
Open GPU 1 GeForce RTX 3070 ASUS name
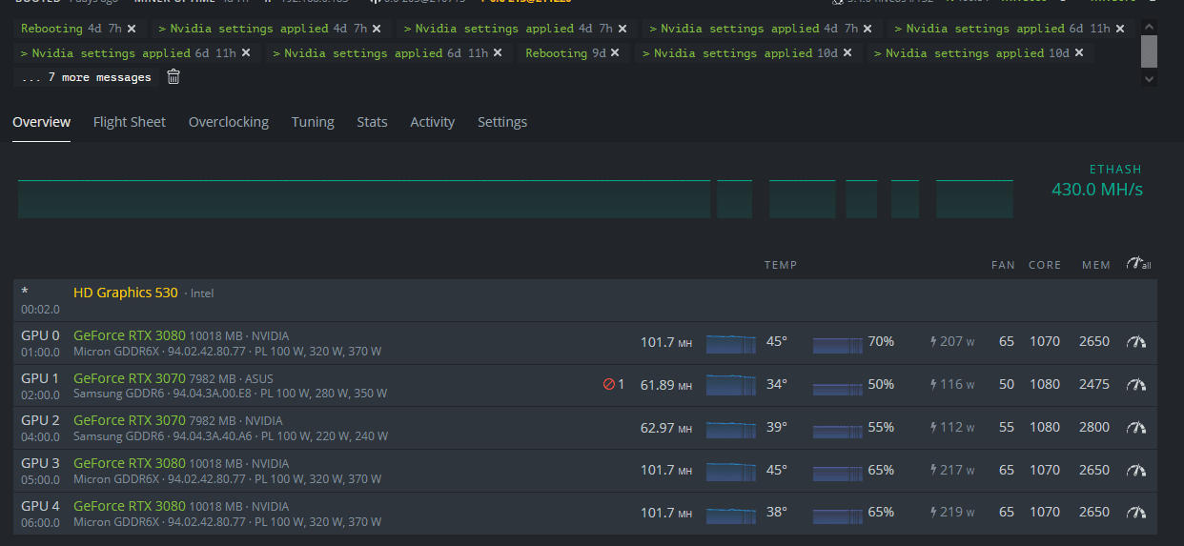coord(130,378)
